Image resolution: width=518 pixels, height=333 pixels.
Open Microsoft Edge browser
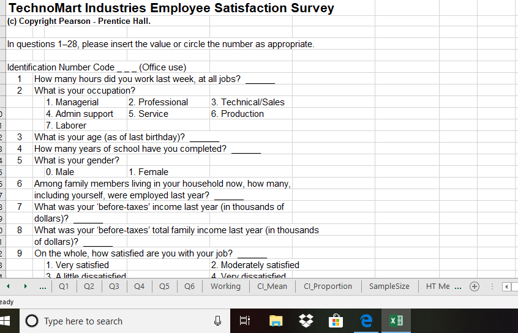[366, 321]
